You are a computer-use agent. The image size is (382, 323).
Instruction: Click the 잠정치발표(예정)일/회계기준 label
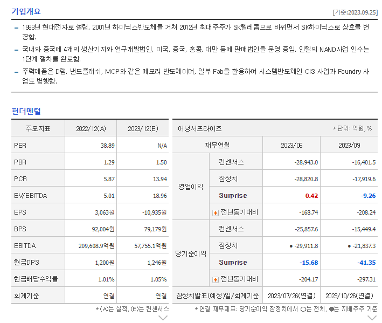(217, 295)
